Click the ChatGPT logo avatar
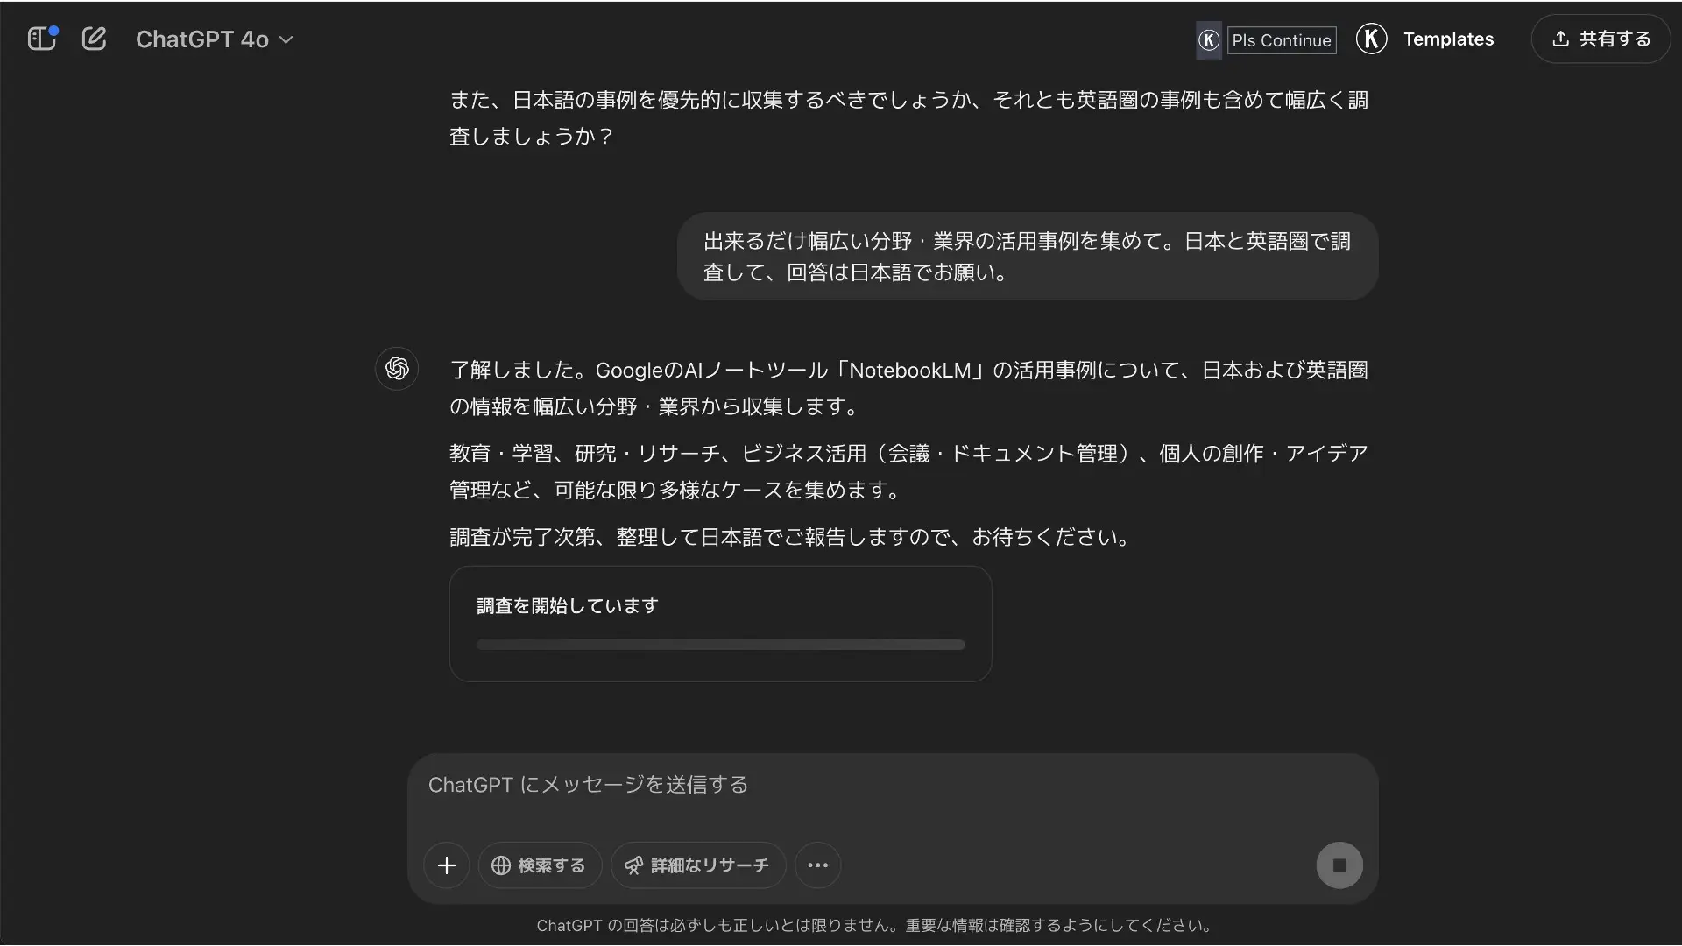Screen dimensions: 1682x946 coord(397,368)
